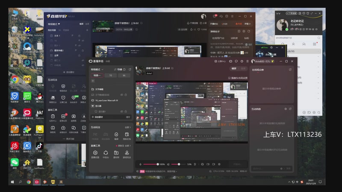Open system tray overflow arrow on taskbar

point(289,182)
